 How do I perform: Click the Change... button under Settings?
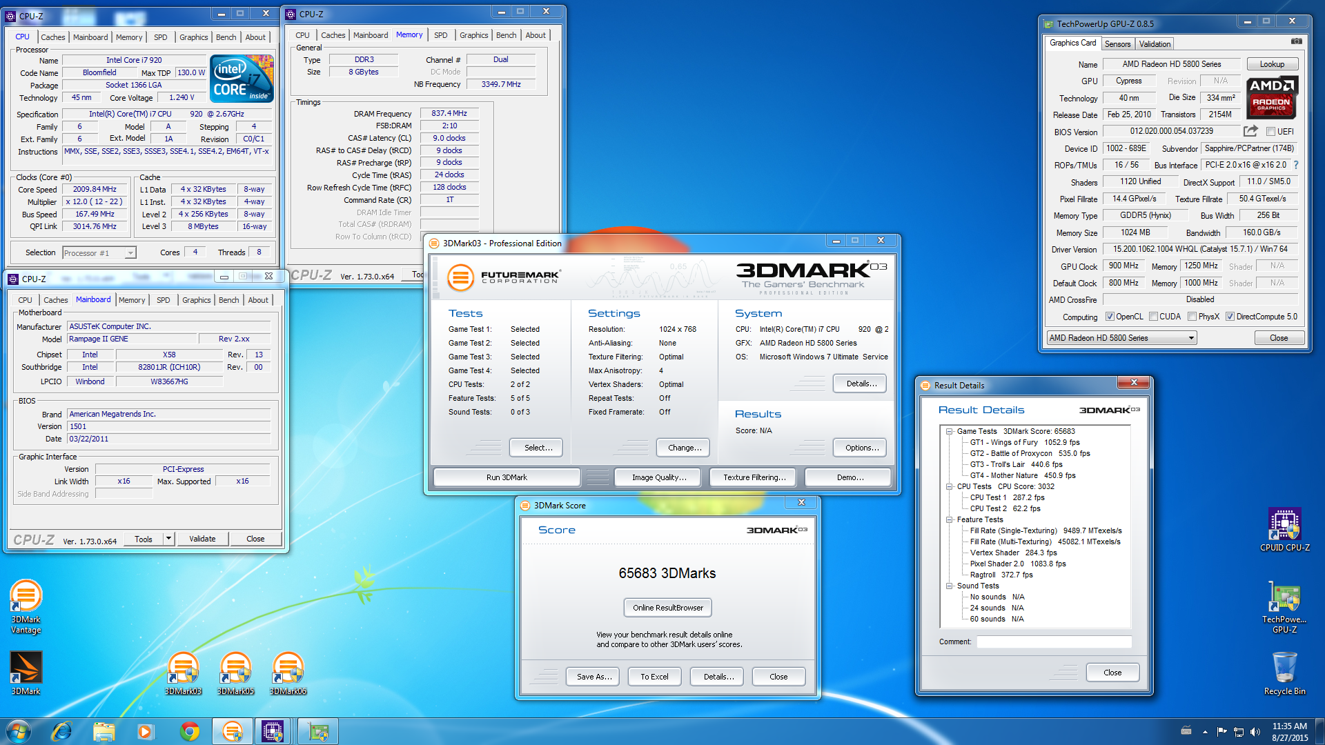[685, 448]
